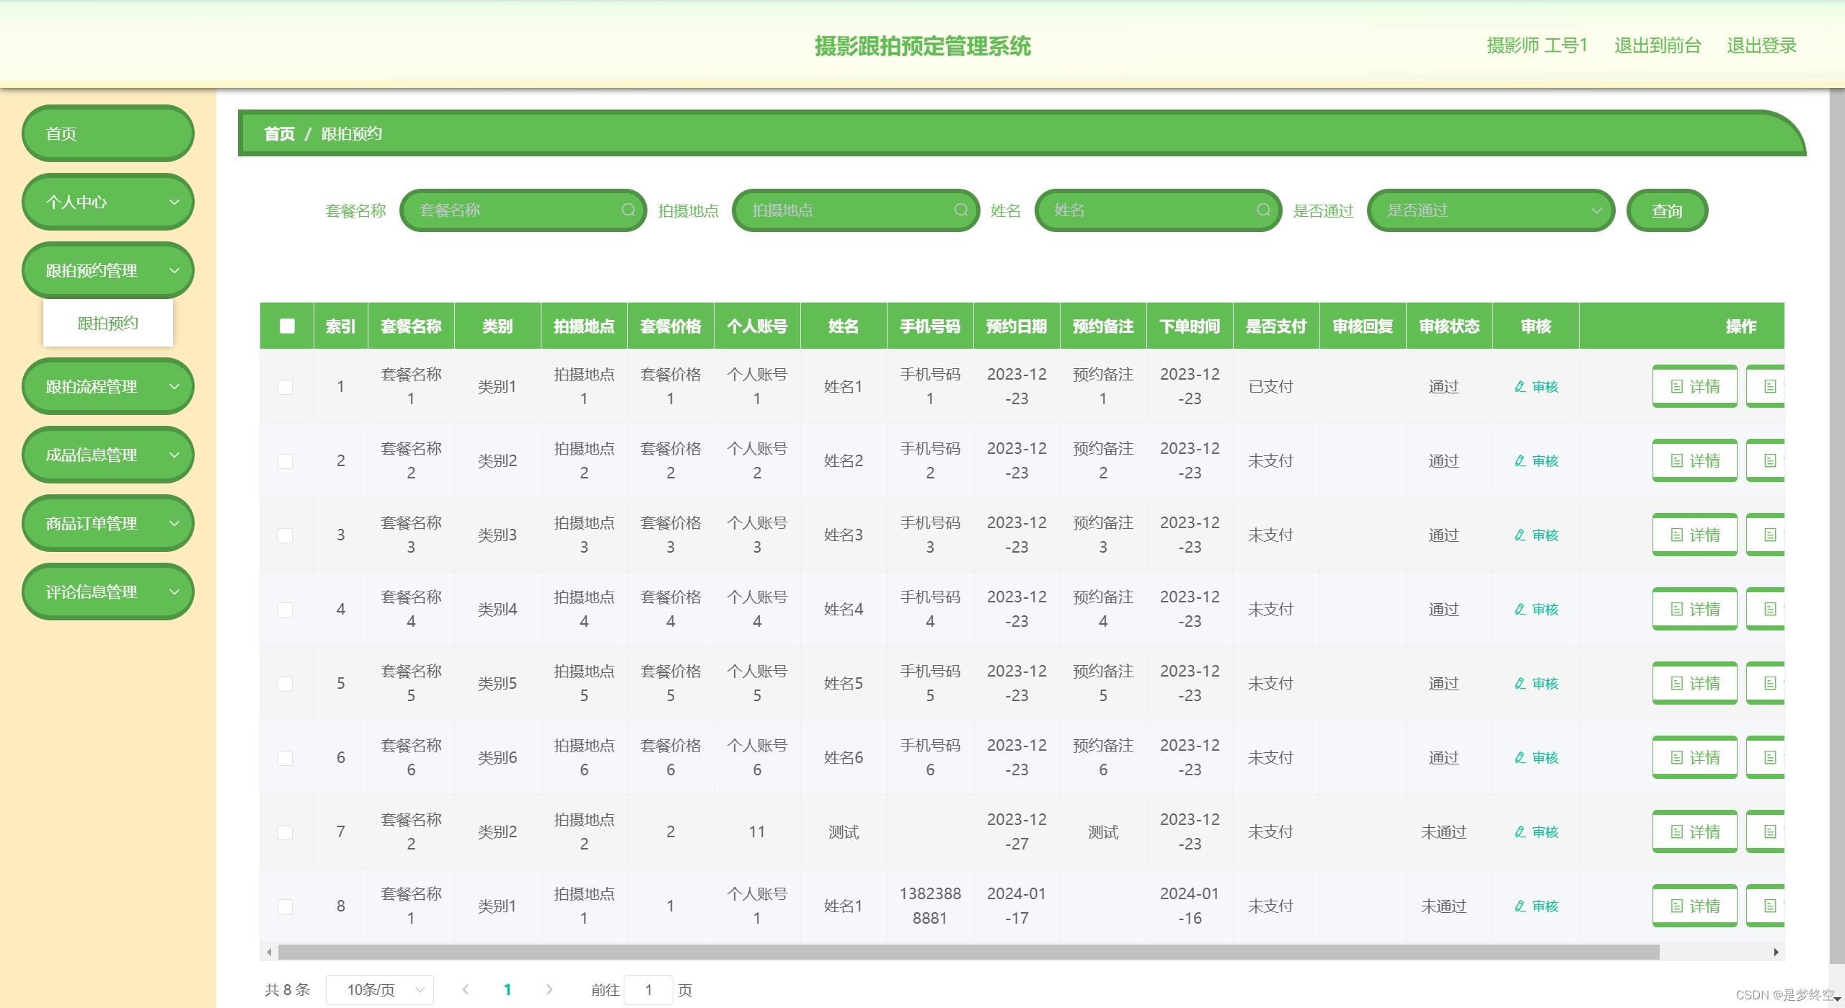Open 详情 for row 1

click(x=1694, y=386)
